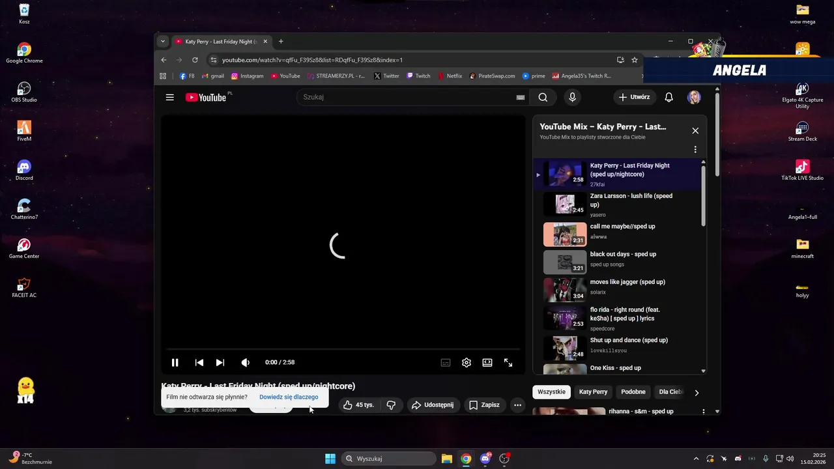Open Windows Start menu on taskbar

[330, 459]
